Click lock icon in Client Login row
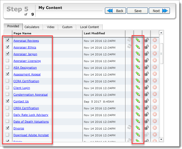 147,87
